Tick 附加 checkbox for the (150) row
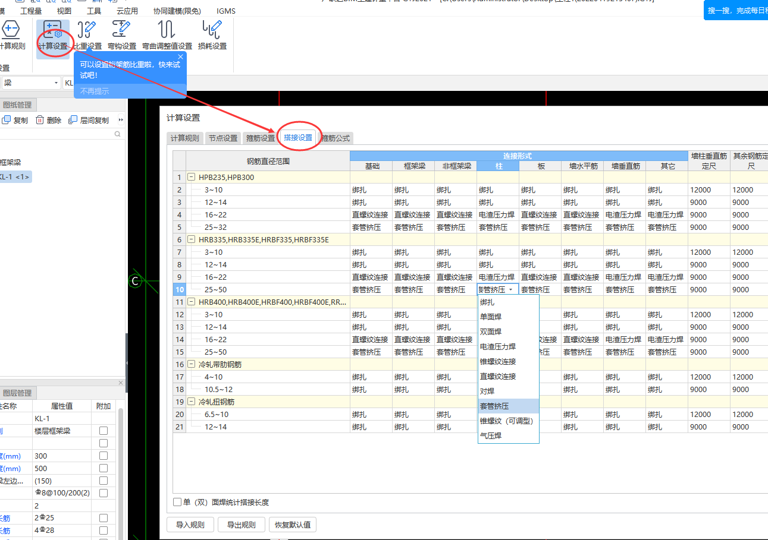The width and height of the screenshot is (768, 540). click(x=104, y=481)
